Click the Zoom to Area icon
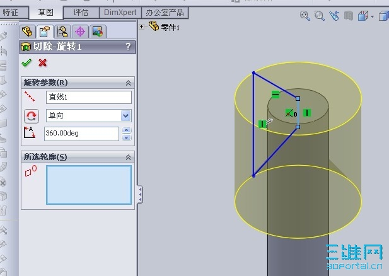This screenshot has height=276, width=389. coord(320,16)
